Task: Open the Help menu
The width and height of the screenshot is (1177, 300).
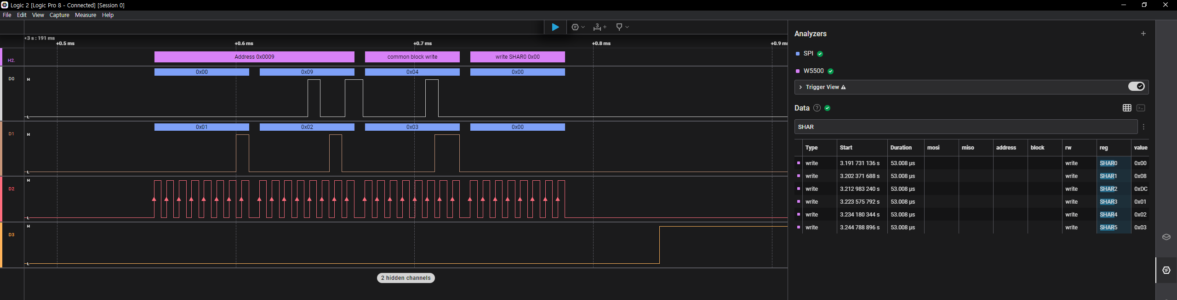Action: coord(108,15)
